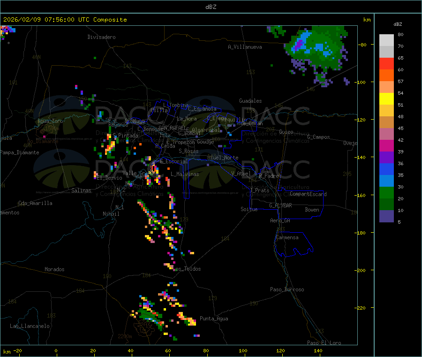The image size is (422, 357).
Task: Click the 80 value on the dBZ legend
Action: 400,34
